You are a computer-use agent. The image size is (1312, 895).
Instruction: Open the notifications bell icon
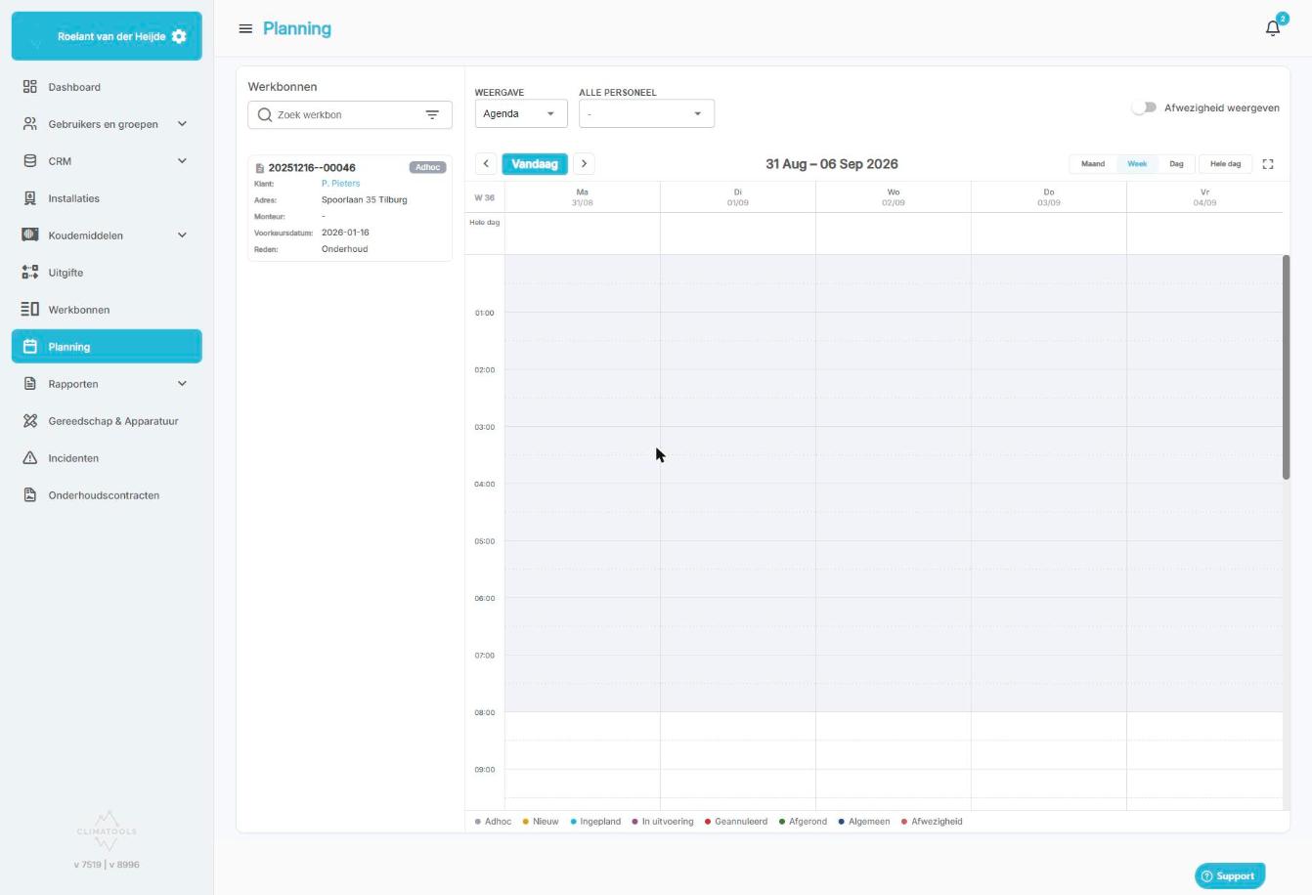tap(1272, 28)
